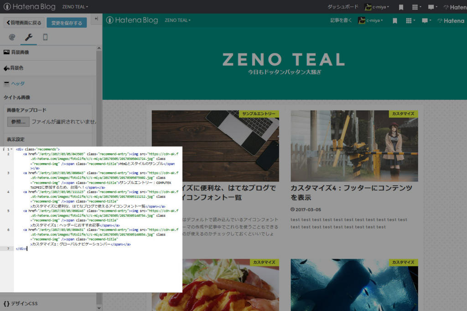This screenshot has height=311, width=467.
Task: Open the preview notifications bubble icon
Action: pos(426,20)
